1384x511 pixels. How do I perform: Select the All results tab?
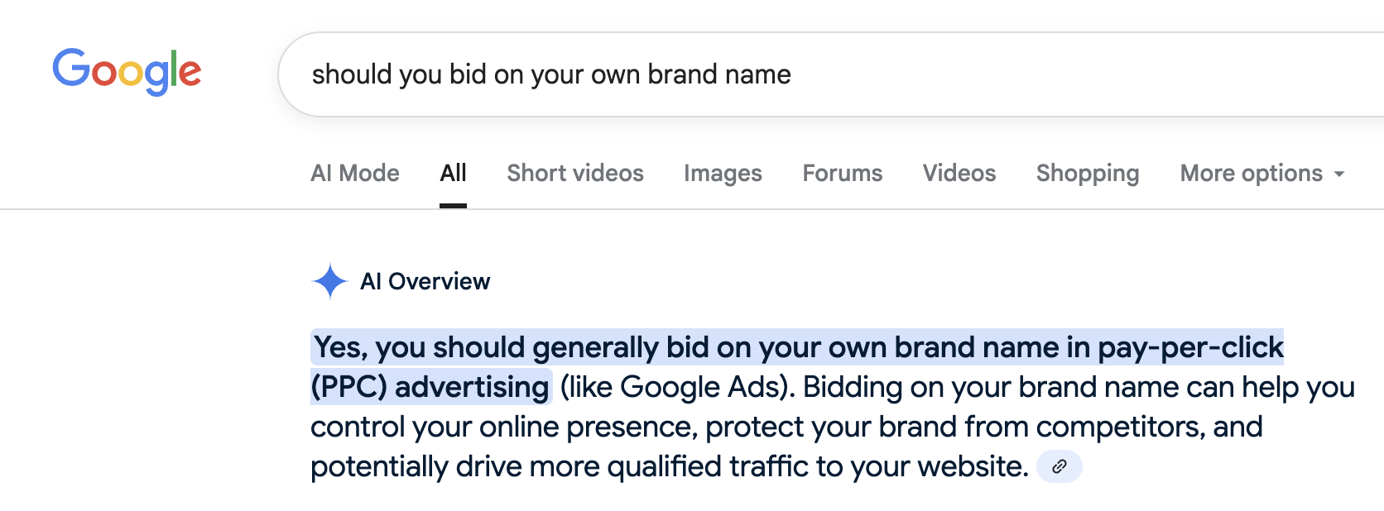452,174
